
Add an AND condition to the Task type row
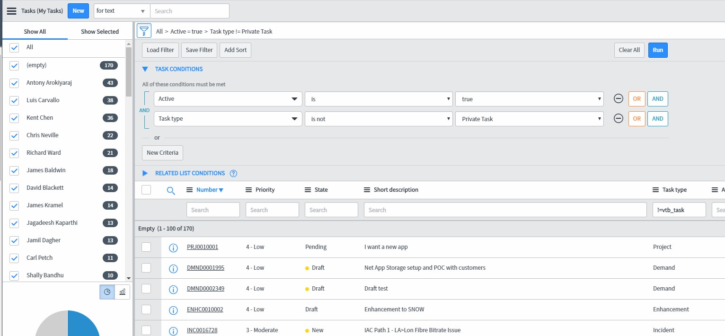pyautogui.click(x=658, y=119)
